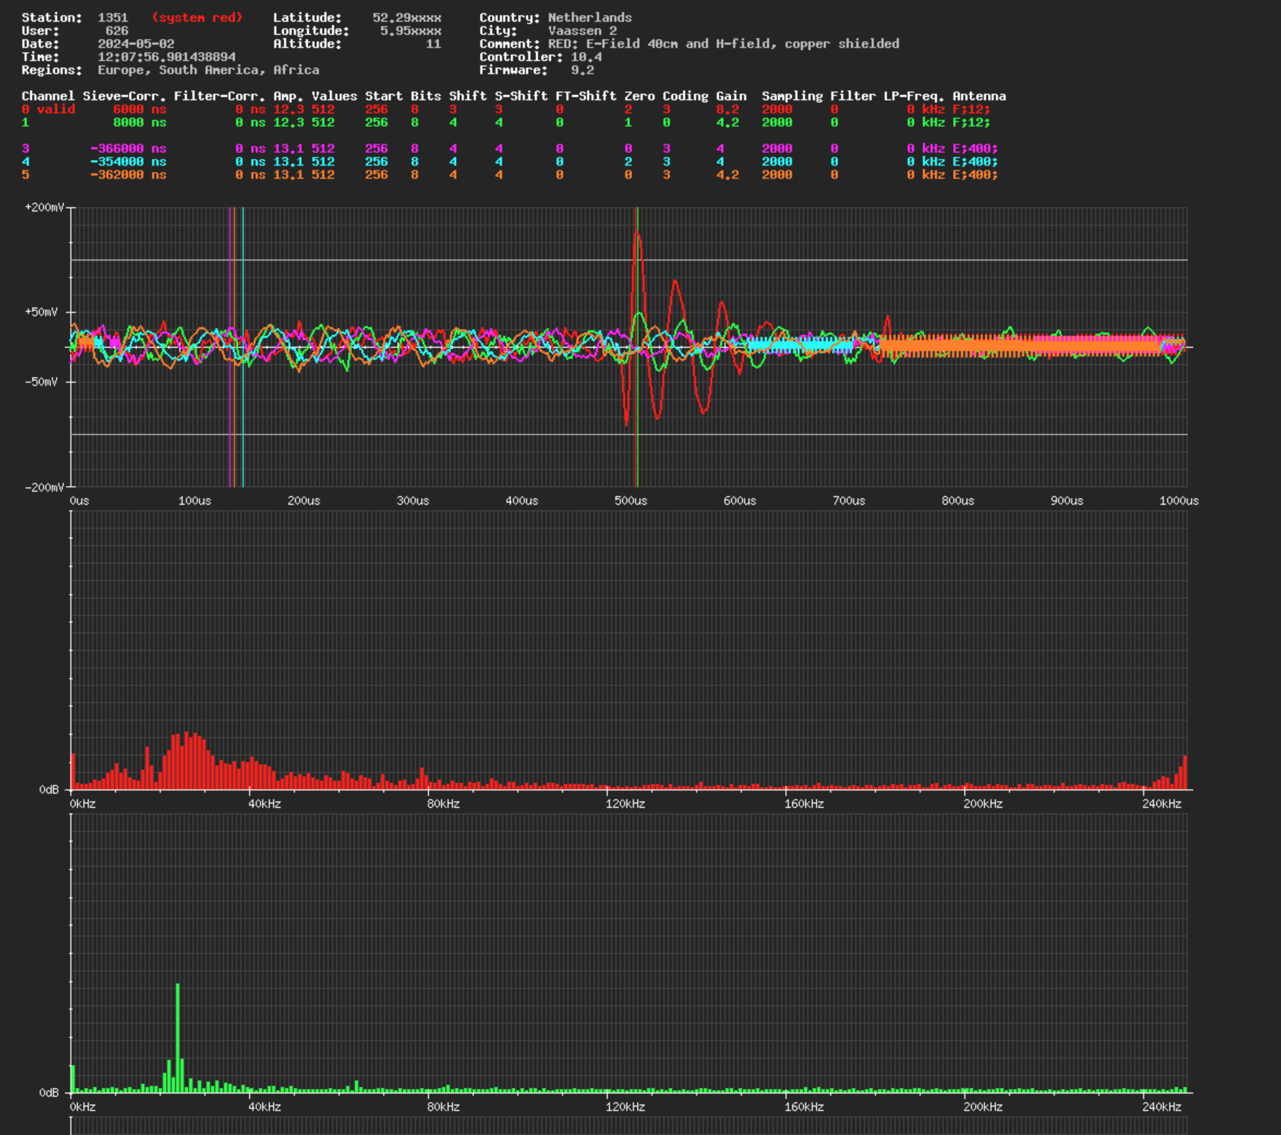This screenshot has width=1281, height=1135.
Task: Select the 1000us time axis label
Action: tap(1179, 501)
